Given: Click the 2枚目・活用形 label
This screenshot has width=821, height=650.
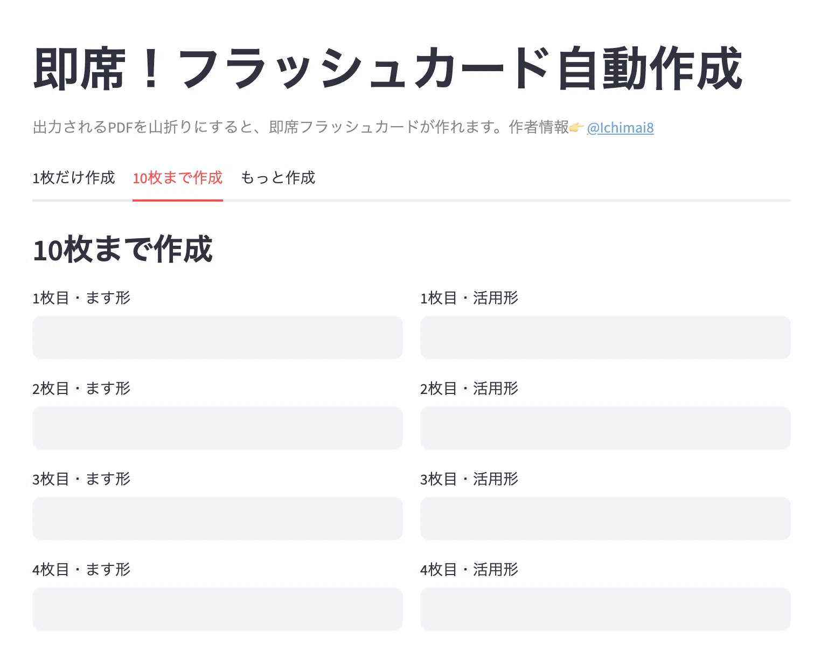Looking at the screenshot, I should tap(469, 389).
